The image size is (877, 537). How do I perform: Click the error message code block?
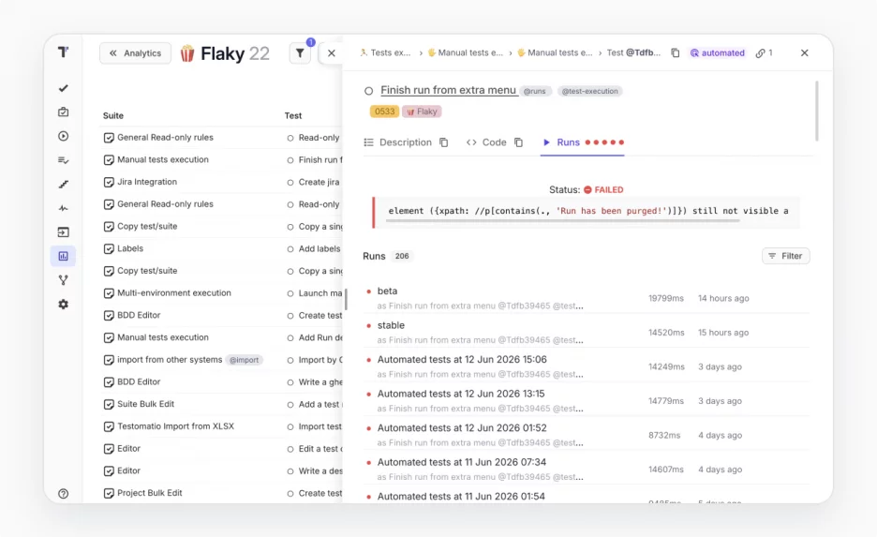point(587,212)
